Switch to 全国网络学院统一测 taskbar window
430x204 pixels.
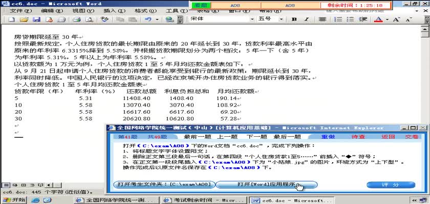pyautogui.click(x=116, y=200)
